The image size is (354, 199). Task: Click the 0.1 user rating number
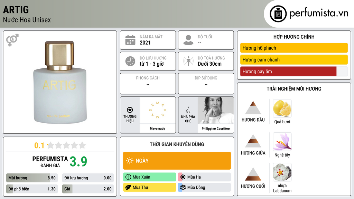click(x=39, y=145)
